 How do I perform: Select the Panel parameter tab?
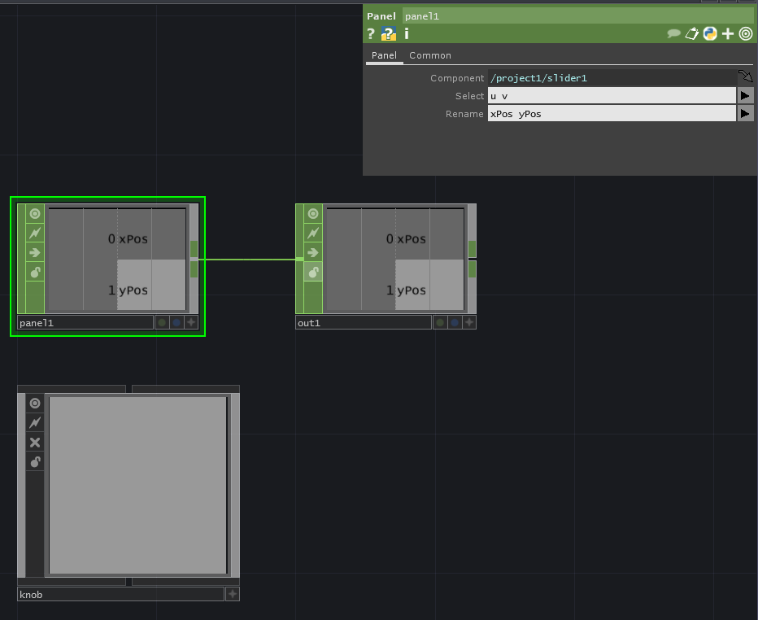pos(384,55)
